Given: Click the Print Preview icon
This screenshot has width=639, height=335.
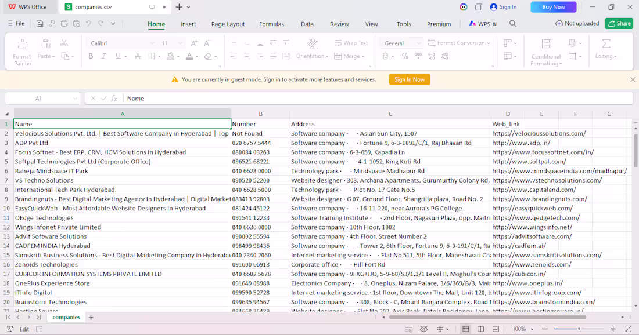Looking at the screenshot, I should pyautogui.click(x=76, y=24).
